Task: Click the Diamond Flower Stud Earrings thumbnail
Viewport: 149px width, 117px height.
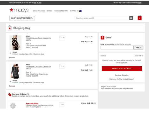Action: (x=13, y=105)
